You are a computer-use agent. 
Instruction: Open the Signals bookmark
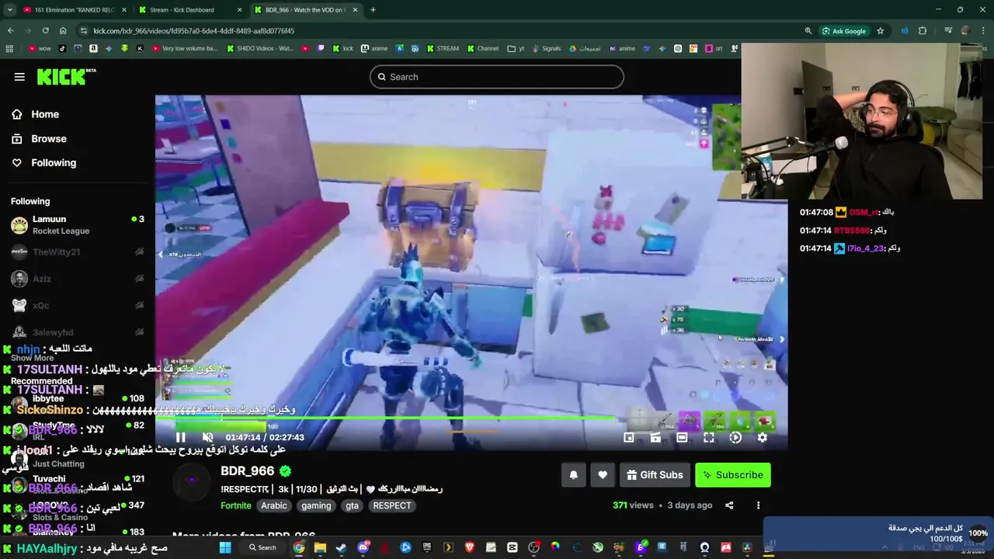(x=546, y=48)
